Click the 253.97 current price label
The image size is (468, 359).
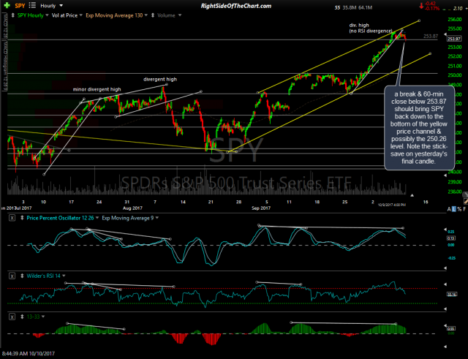(x=453, y=39)
